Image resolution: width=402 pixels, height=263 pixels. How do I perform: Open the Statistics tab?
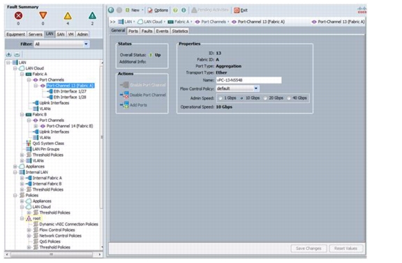point(180,31)
